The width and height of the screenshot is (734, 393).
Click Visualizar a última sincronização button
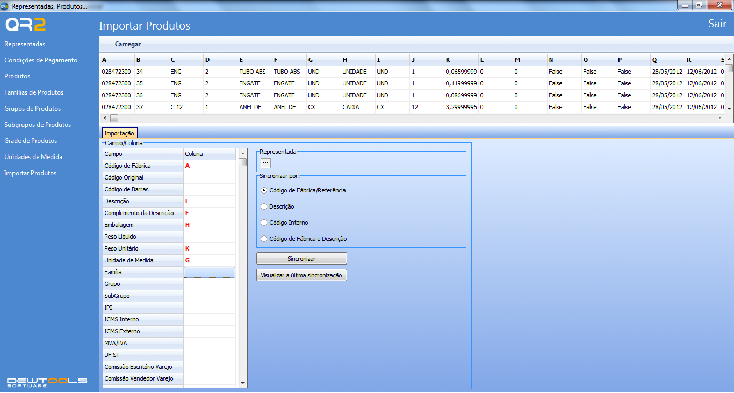pos(301,275)
